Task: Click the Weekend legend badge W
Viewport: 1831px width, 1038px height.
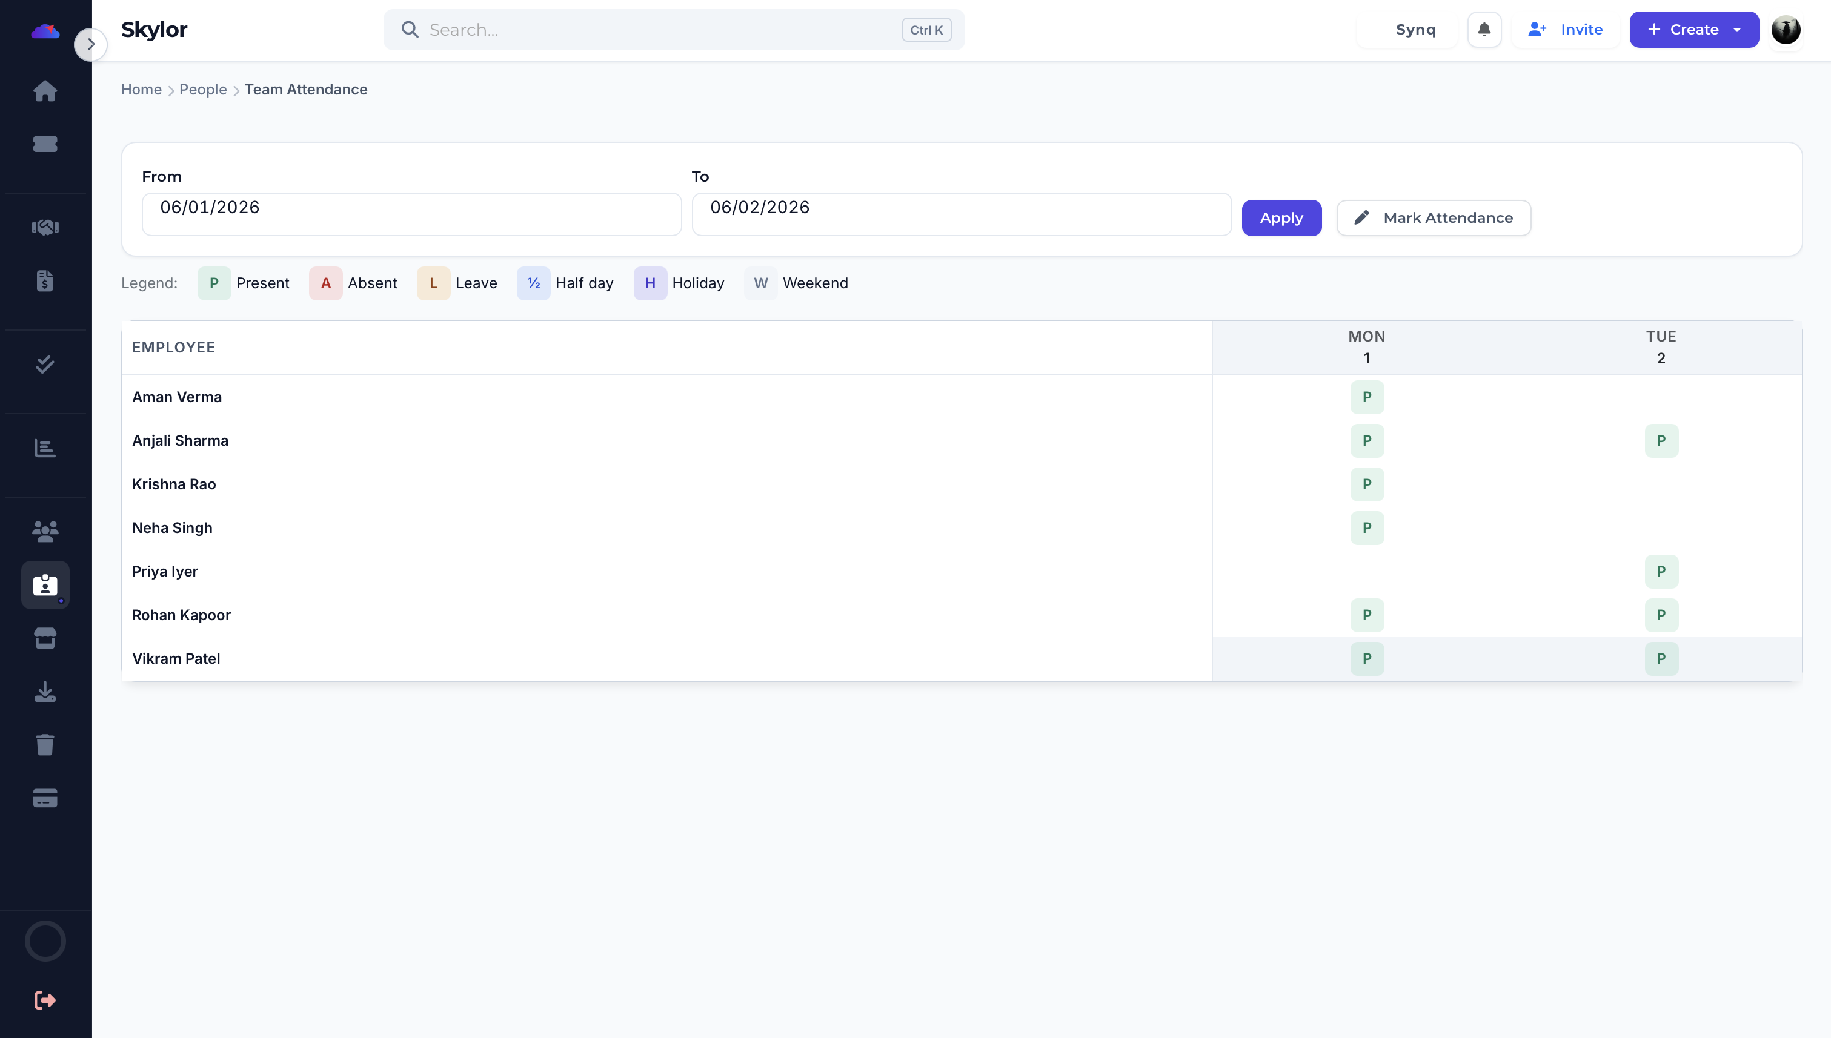Action: [760, 283]
